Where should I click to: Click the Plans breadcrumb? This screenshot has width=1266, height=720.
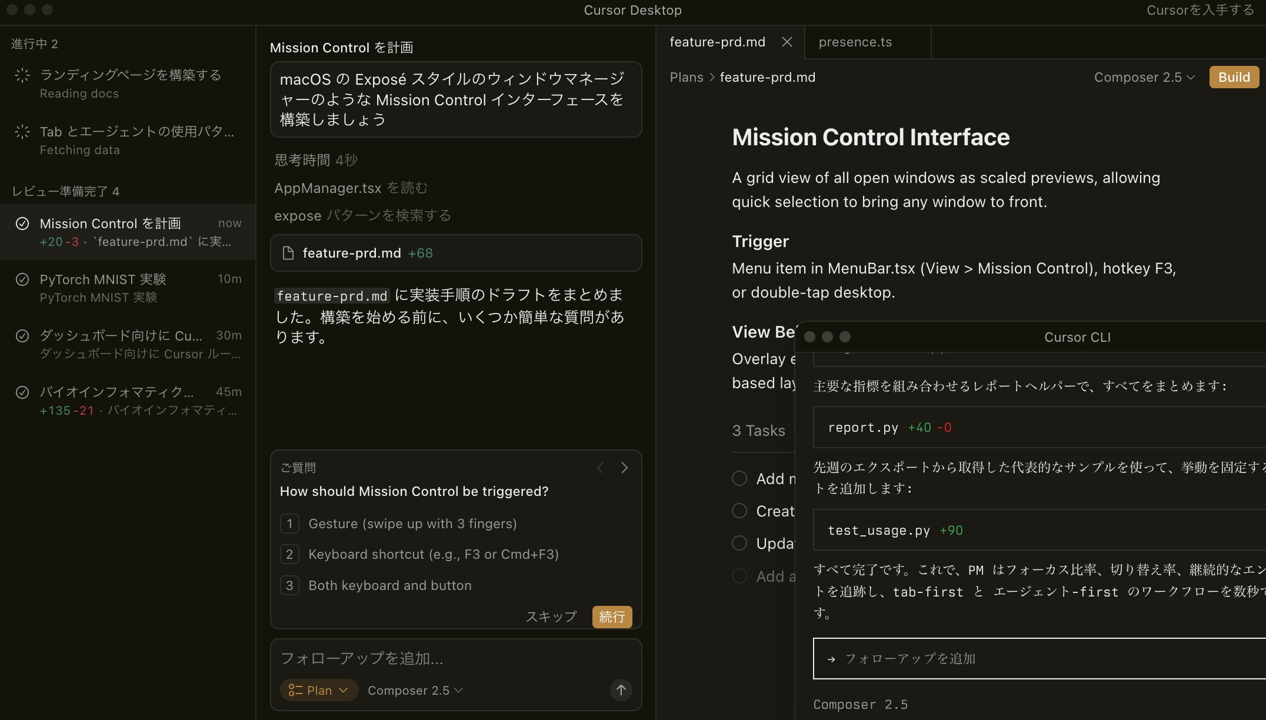tap(687, 77)
